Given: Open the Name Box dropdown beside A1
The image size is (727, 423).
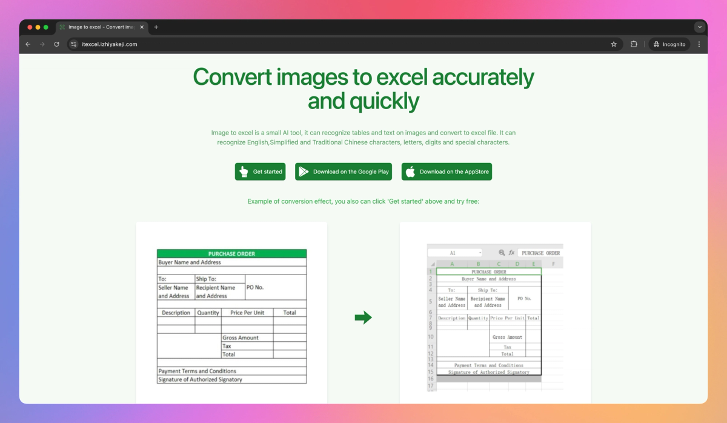Looking at the screenshot, I should point(480,252).
